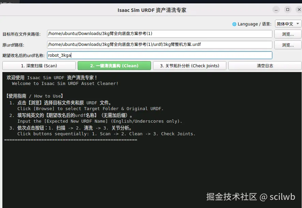Click log line '欢迎使用 Isaac Sim URDF 资产清洗专家!'
Screen dimensions: 302x208
tap(52, 77)
